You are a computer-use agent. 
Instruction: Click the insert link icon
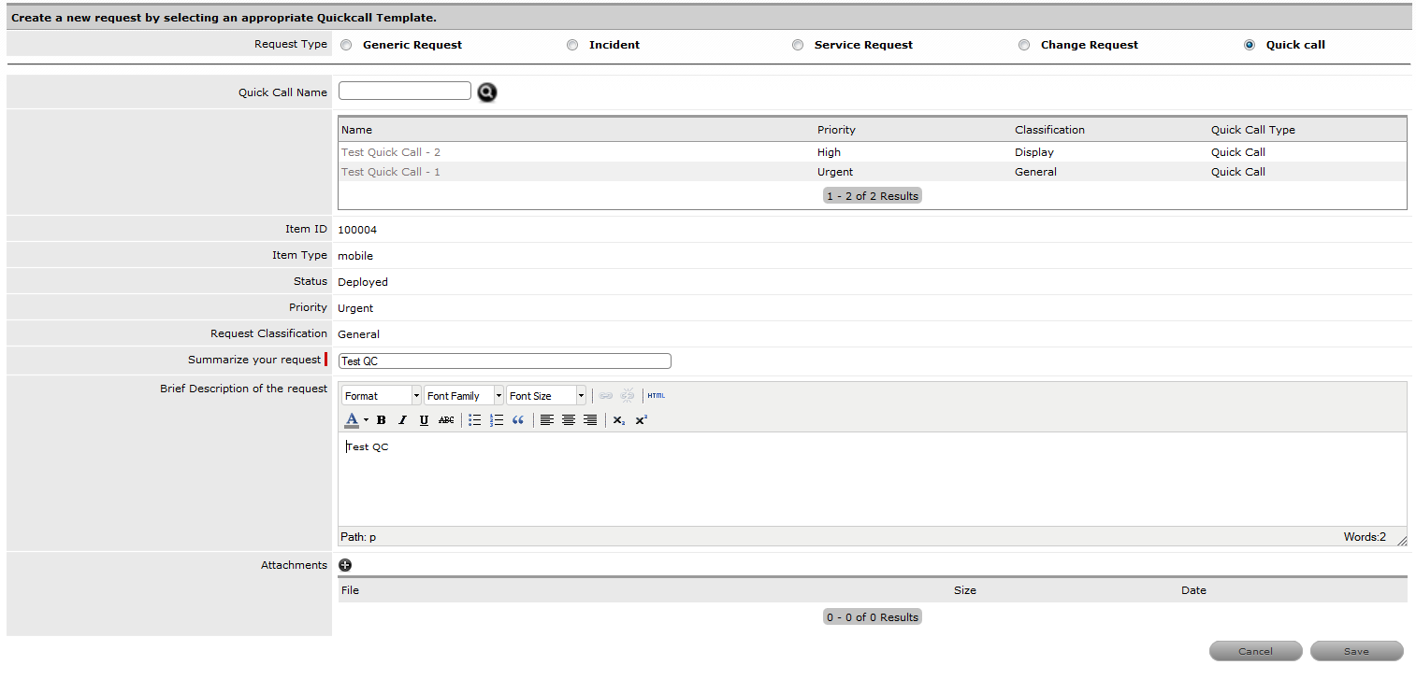[606, 396]
